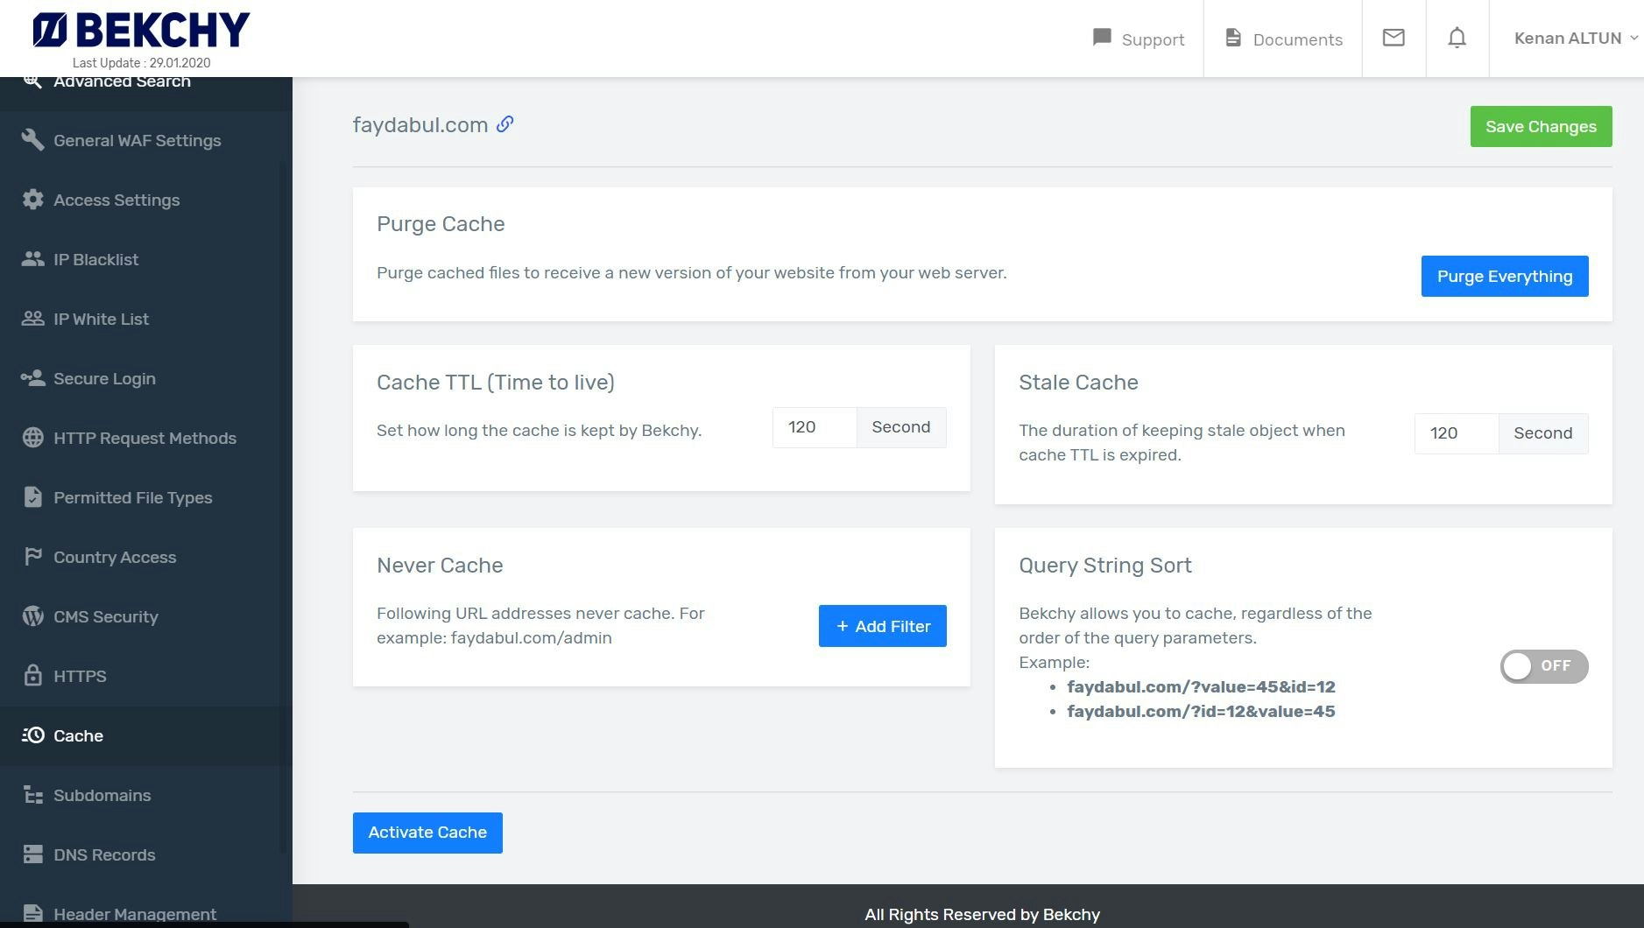This screenshot has width=1644, height=928.
Task: Click the faydabul.com domain title
Action: (420, 125)
